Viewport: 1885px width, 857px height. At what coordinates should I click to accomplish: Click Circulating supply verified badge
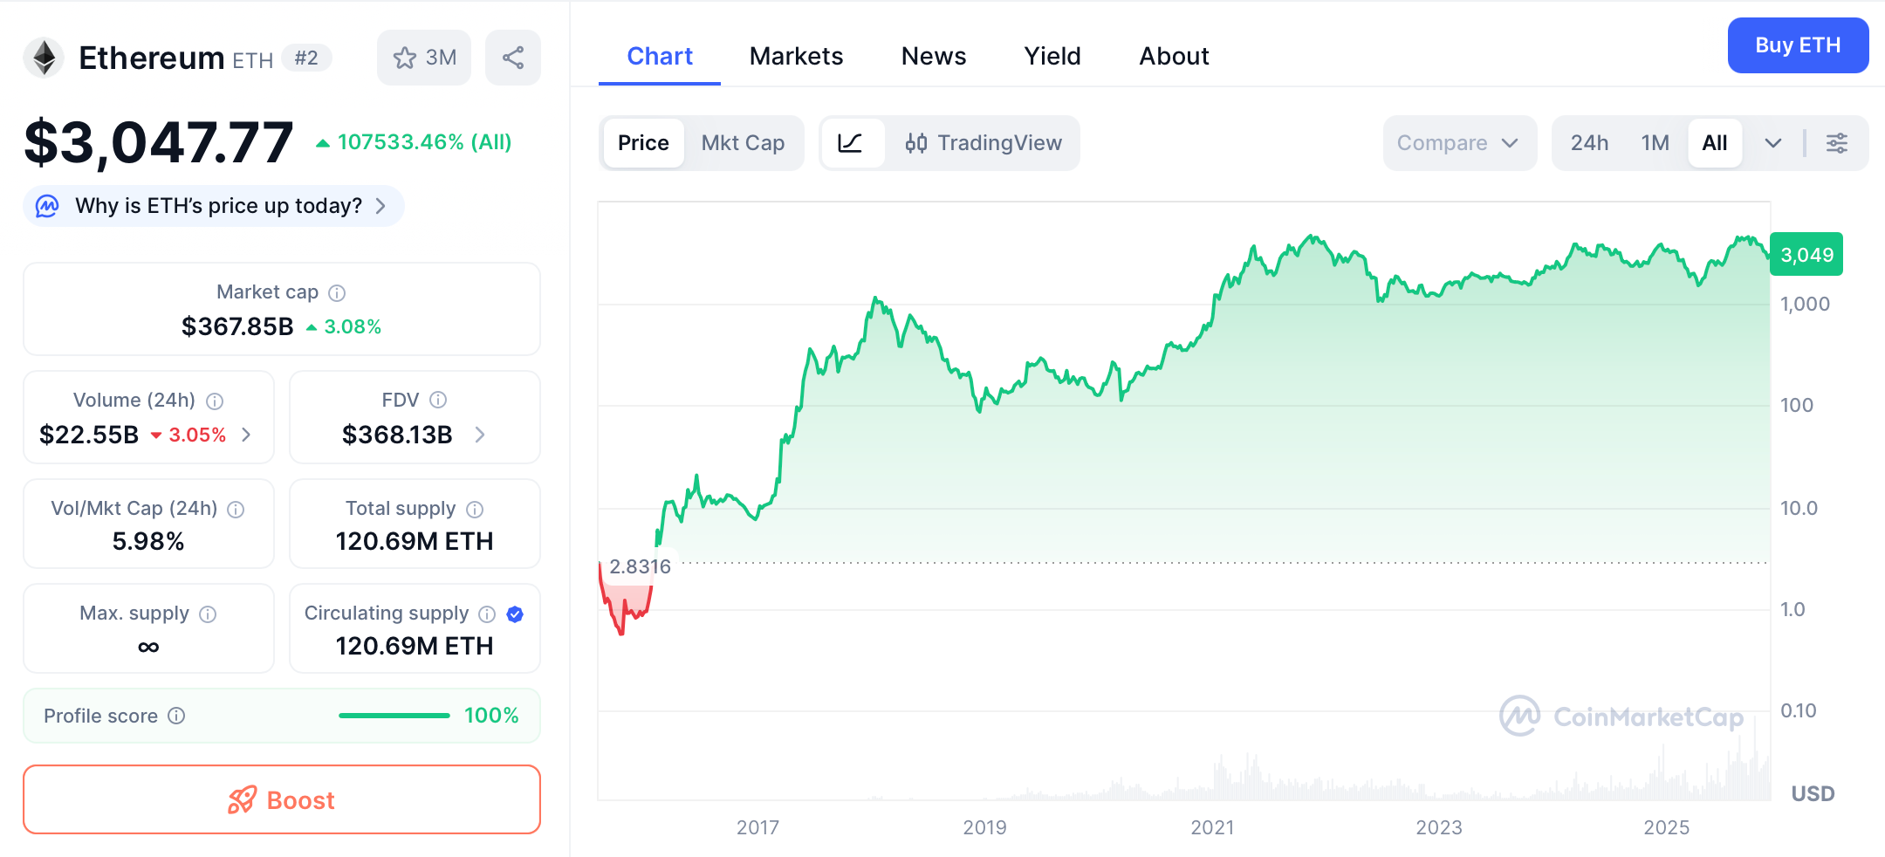pos(515,614)
